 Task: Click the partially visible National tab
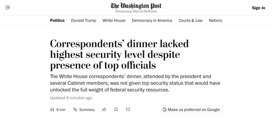point(215,20)
